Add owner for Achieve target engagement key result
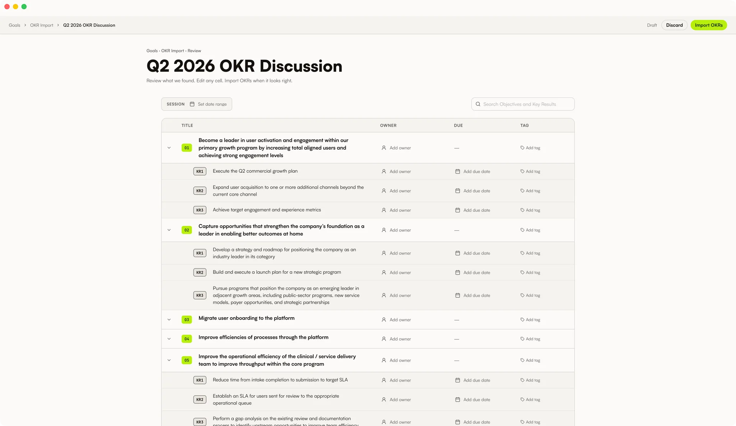The height and width of the screenshot is (426, 736). [x=396, y=210]
